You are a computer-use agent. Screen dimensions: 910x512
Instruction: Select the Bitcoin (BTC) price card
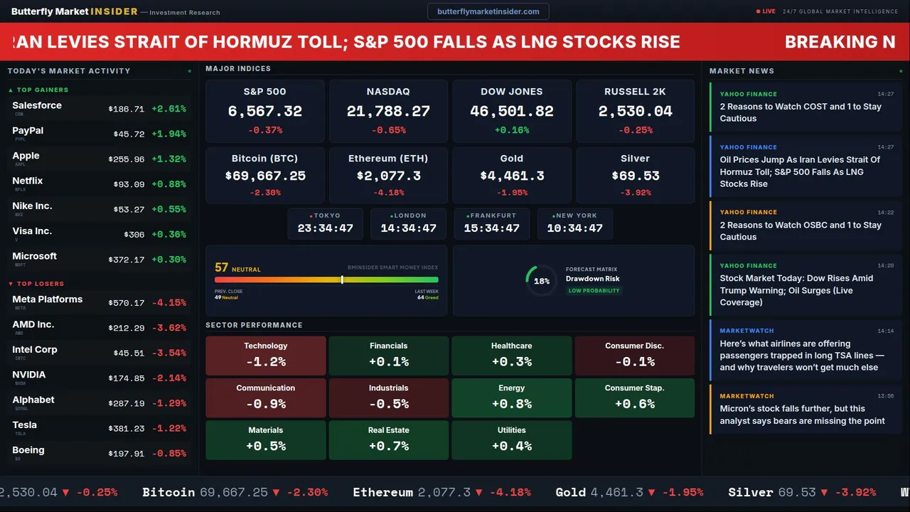[x=264, y=175]
